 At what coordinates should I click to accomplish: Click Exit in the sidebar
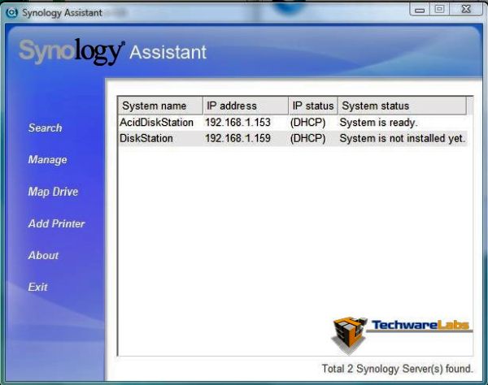coord(37,287)
